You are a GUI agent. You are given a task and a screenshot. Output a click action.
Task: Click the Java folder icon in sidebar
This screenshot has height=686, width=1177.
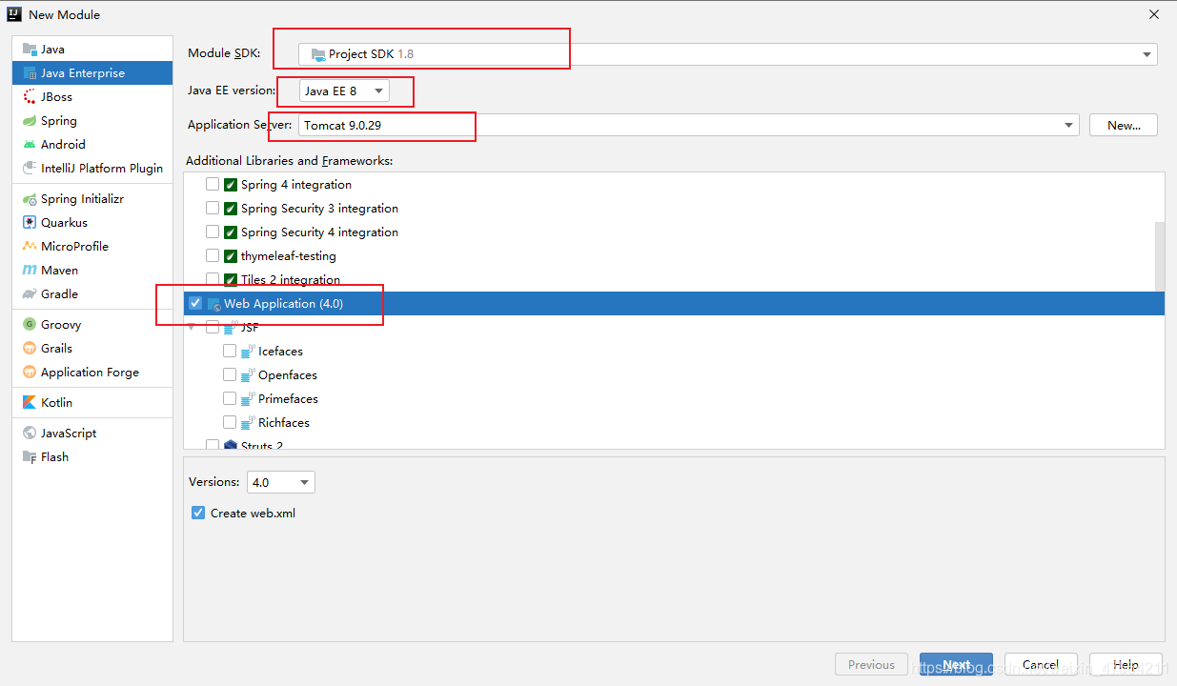coord(30,49)
